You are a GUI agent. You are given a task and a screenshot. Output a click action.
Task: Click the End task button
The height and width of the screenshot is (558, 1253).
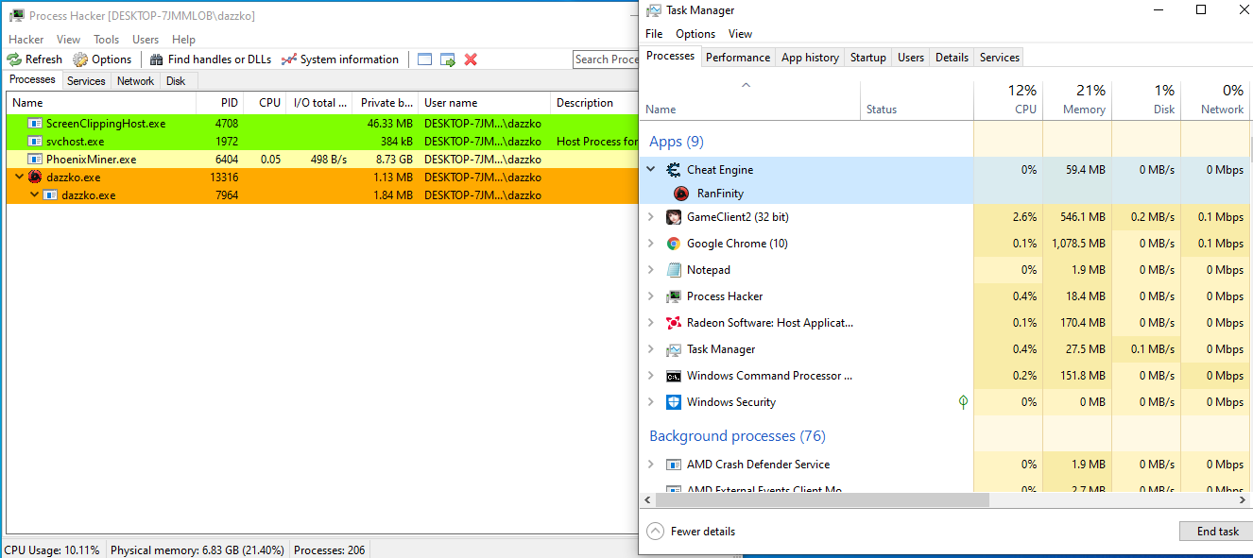[1216, 532]
